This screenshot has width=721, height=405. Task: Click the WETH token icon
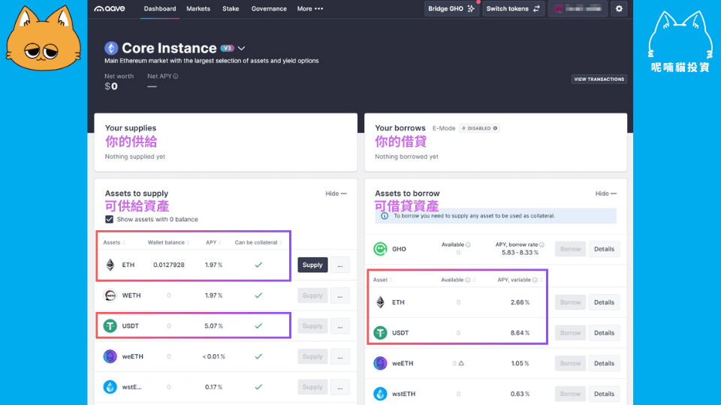coord(110,295)
